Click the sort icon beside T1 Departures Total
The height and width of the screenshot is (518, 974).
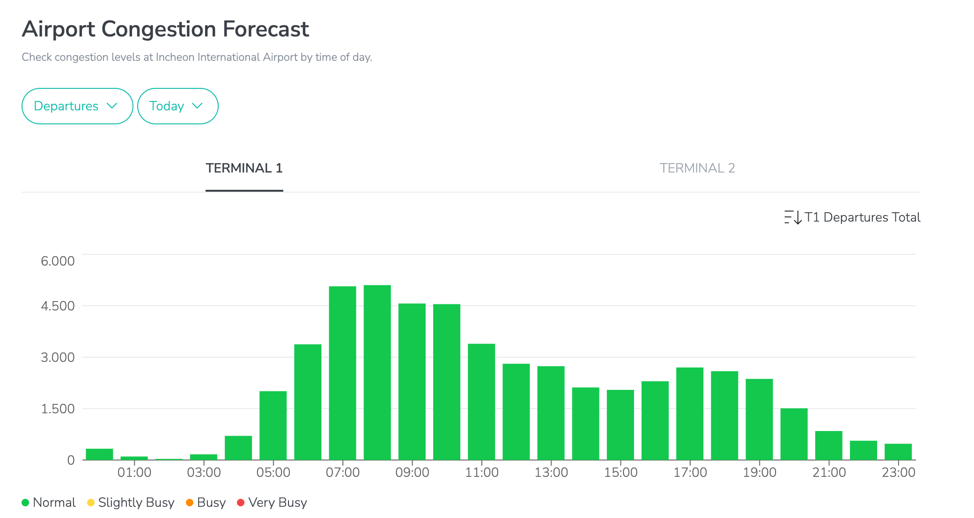coord(793,217)
